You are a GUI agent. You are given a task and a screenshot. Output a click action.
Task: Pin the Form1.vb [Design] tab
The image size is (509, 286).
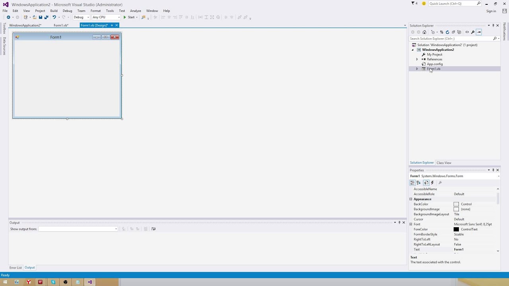[112, 25]
